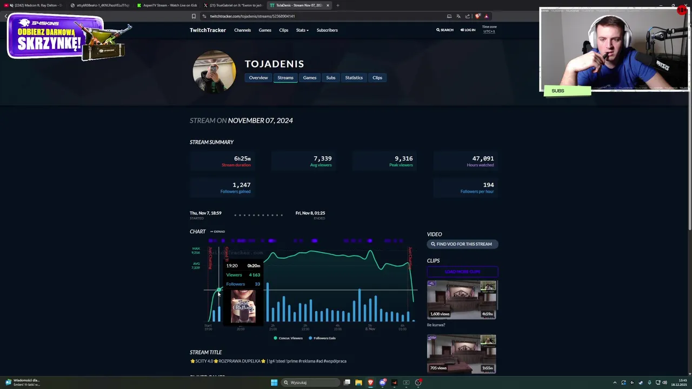Open the Channels nav menu item
The height and width of the screenshot is (389, 692).
[x=242, y=30]
